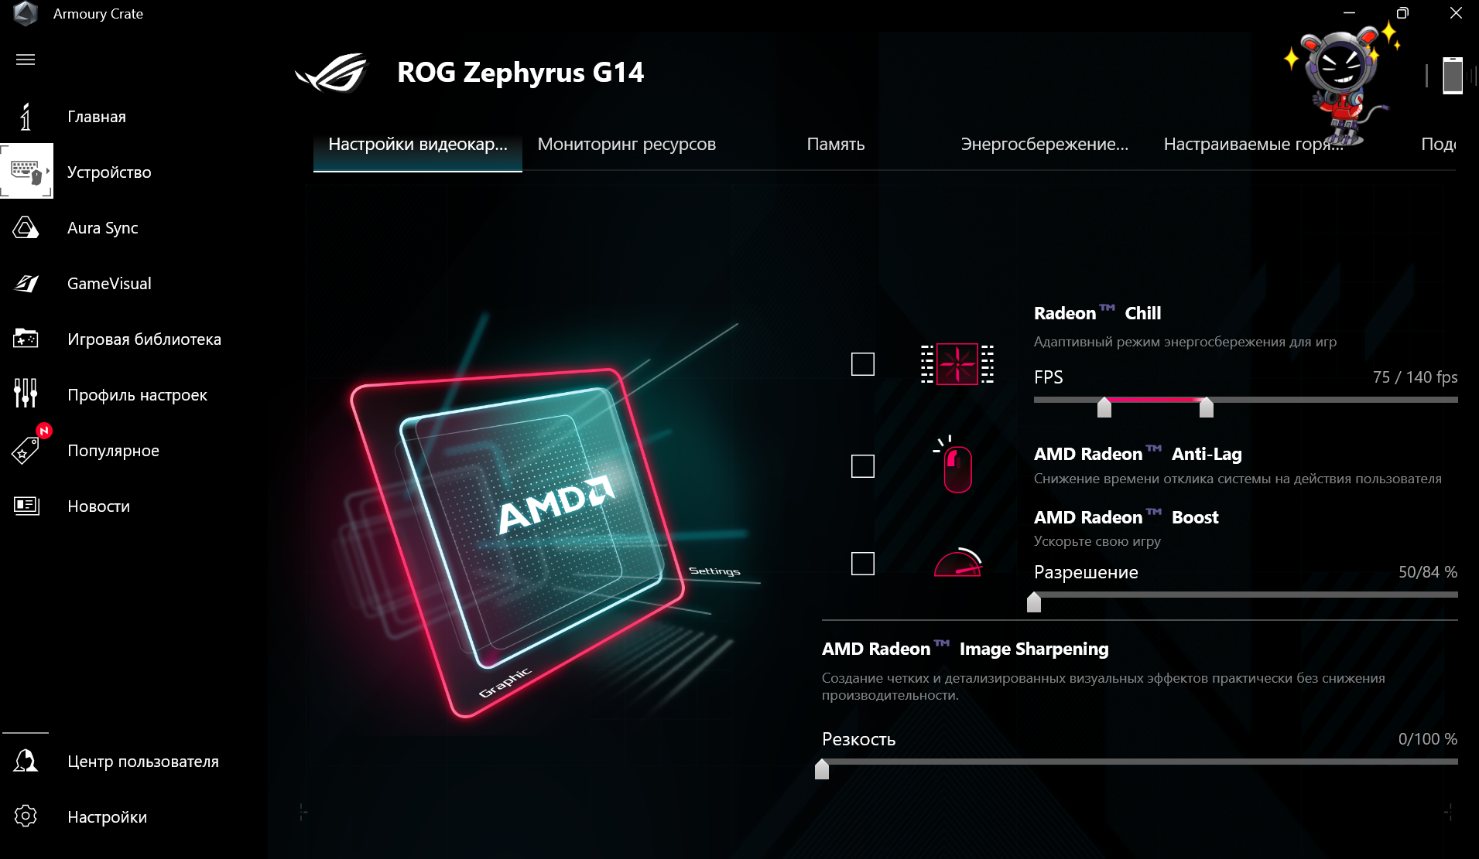Open the Память tab

836,145
